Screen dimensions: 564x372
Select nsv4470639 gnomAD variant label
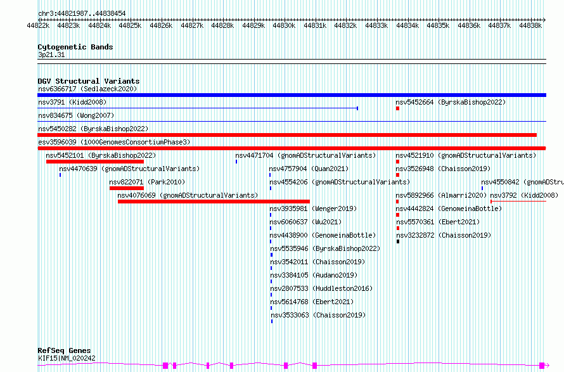(x=129, y=169)
